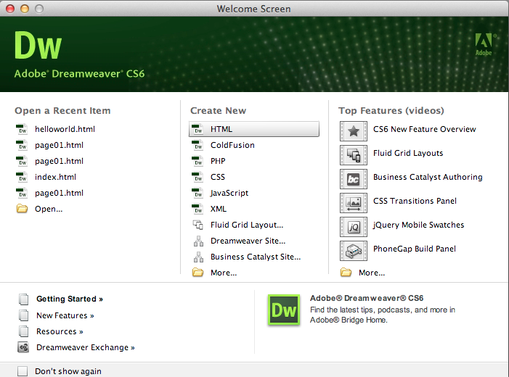Image resolution: width=509 pixels, height=377 pixels.
Task: Click the CS6 New Feature Overview star icon
Action: (x=353, y=130)
